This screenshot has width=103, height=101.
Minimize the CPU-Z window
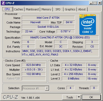coord(91,3)
